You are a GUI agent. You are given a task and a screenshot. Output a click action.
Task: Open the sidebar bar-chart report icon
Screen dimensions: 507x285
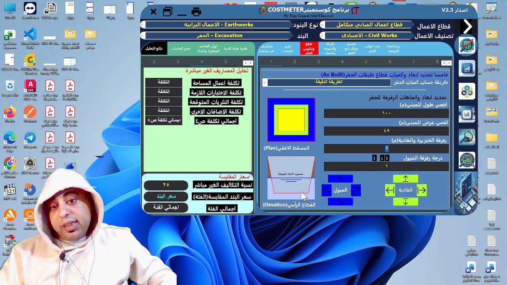[x=467, y=68]
